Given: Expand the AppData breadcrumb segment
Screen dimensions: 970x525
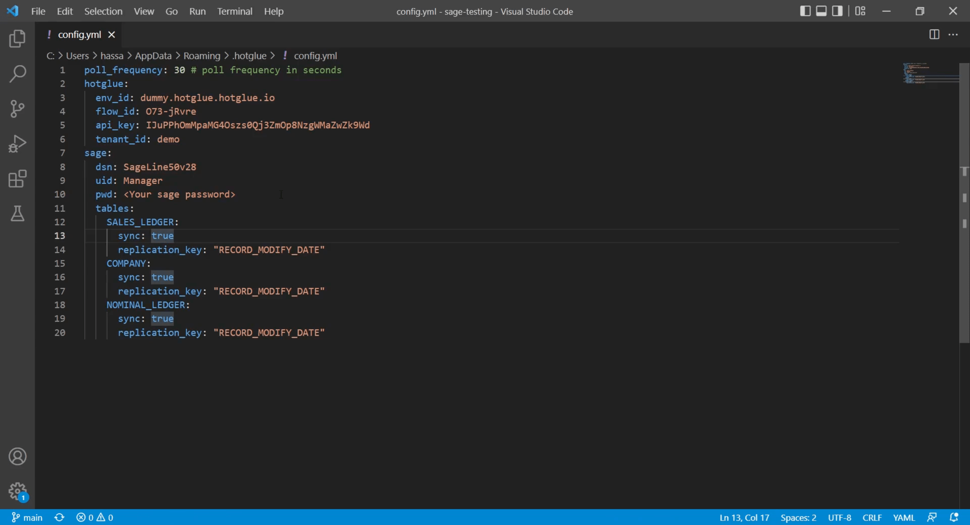Looking at the screenshot, I should (x=153, y=56).
